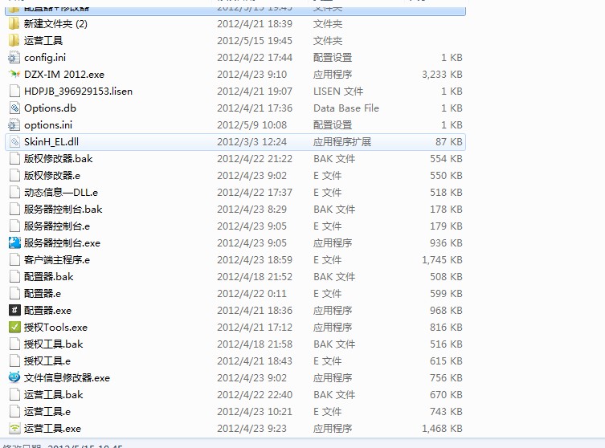Select the file name options.ini

click(48, 125)
